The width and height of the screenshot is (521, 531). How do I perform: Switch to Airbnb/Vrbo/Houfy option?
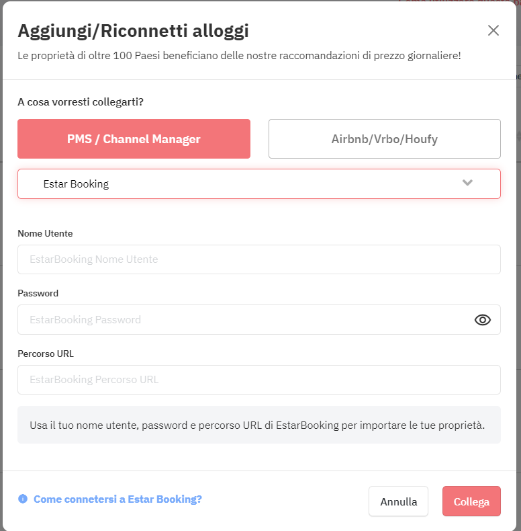coord(385,139)
